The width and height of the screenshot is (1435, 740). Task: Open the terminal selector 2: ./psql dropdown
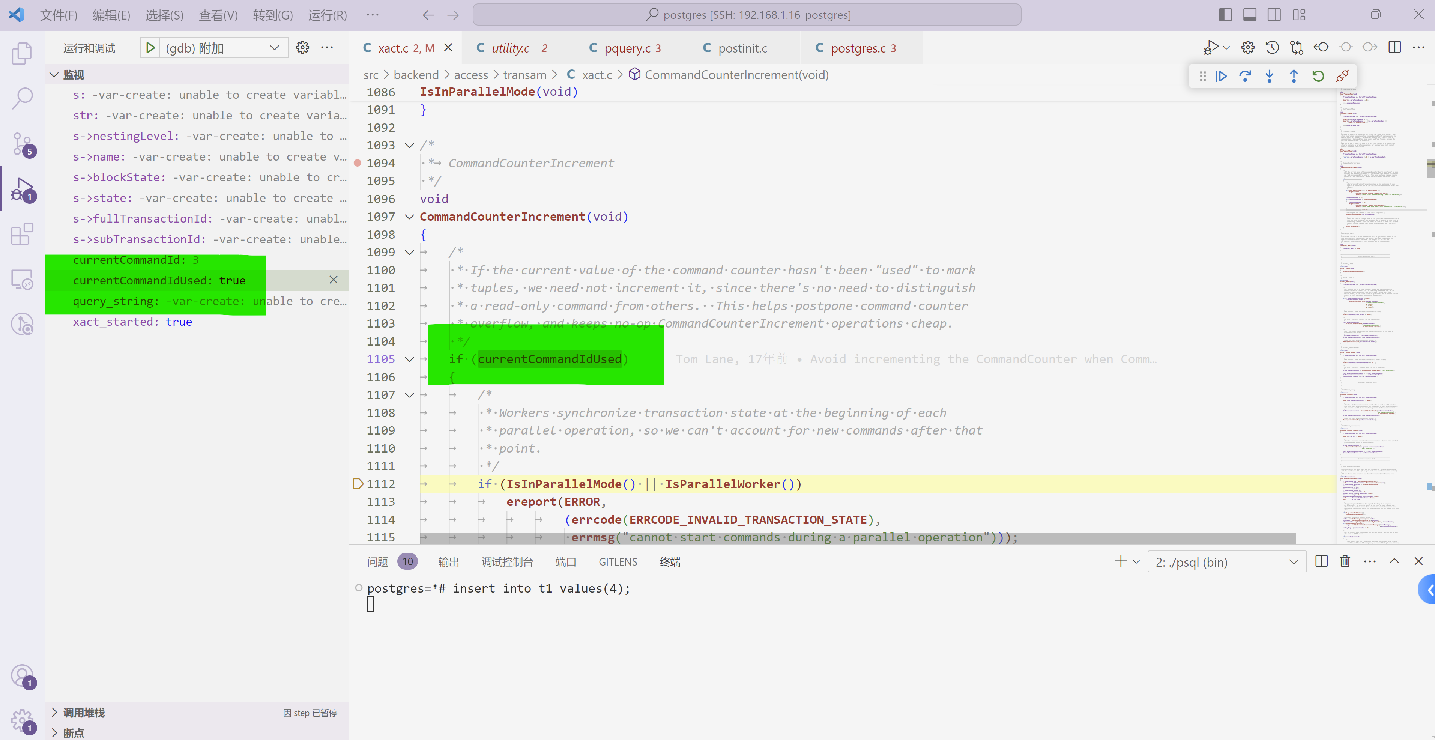1227,562
